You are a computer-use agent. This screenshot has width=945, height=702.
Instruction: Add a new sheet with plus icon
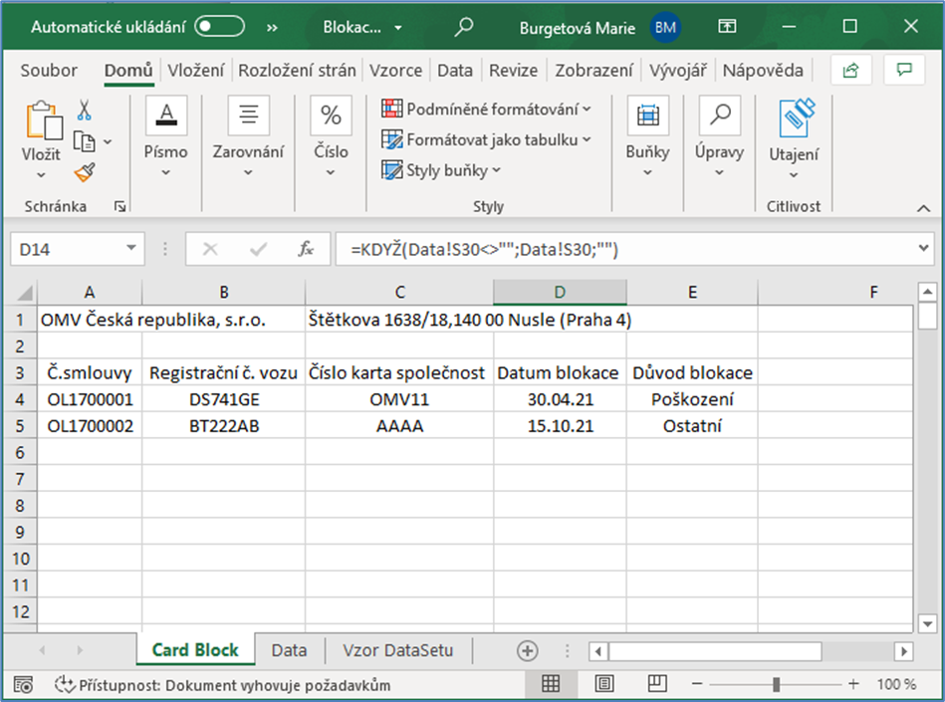527,650
